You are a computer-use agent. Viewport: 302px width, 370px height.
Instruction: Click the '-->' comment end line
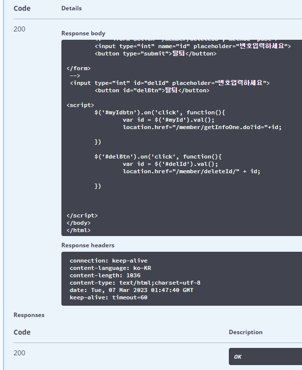coord(75,76)
